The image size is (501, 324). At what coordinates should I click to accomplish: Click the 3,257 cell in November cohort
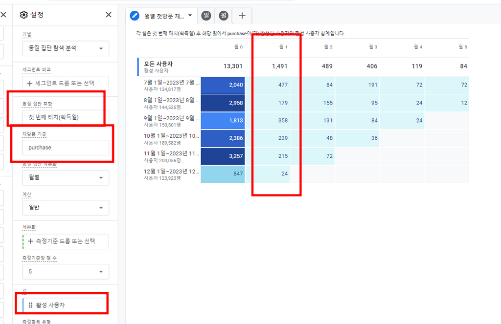[223, 156]
